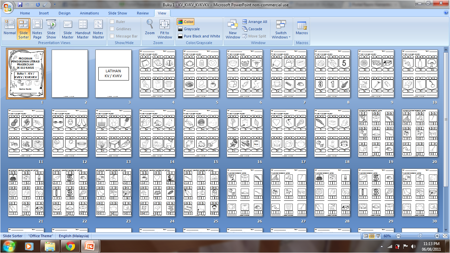This screenshot has height=253, width=450.
Task: Click the Move Split button
Action: tap(254, 36)
